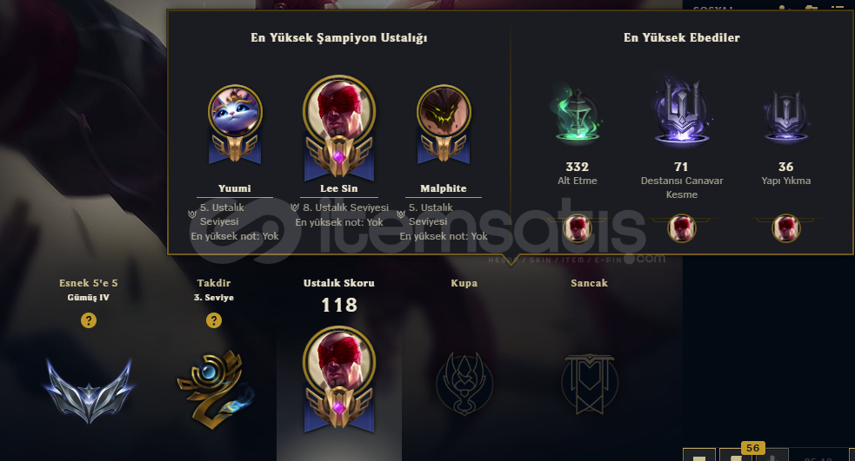Click the question mark under Takdir
855x461 pixels.
point(214,320)
